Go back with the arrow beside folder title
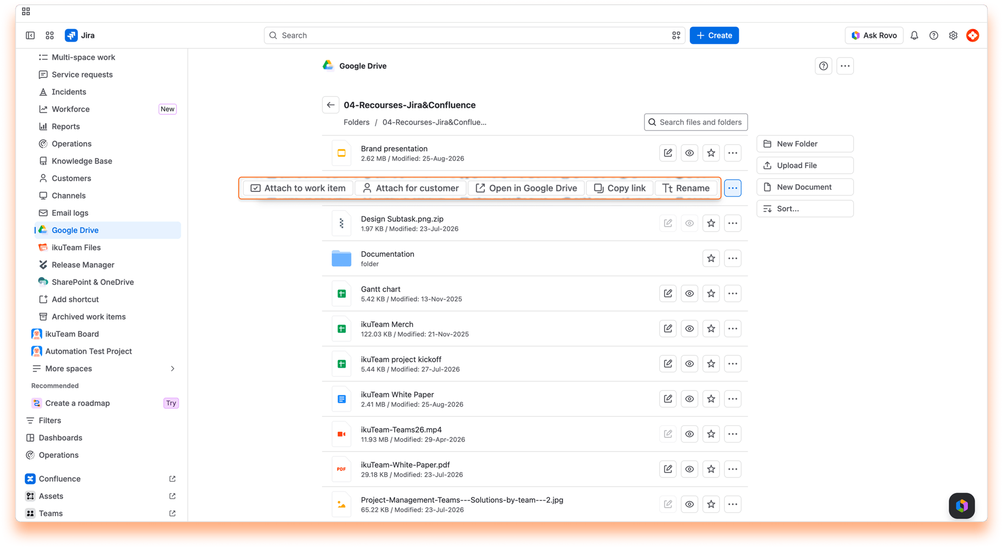The height and width of the screenshot is (548, 1003). (331, 105)
